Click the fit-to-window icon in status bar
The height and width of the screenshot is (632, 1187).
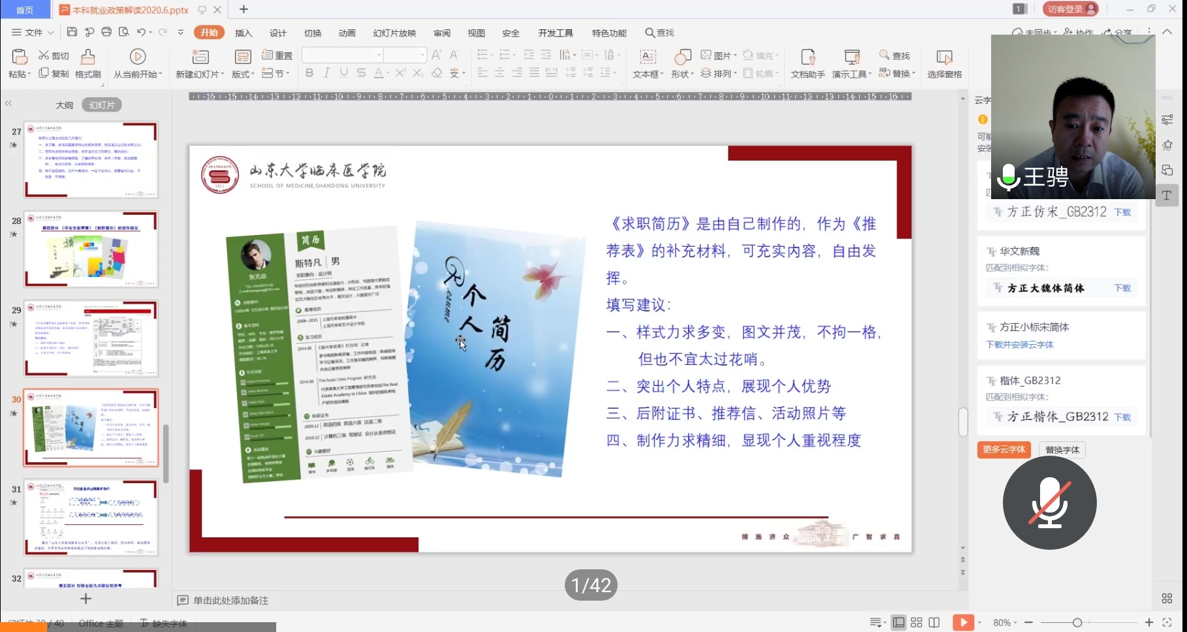coord(1167,623)
